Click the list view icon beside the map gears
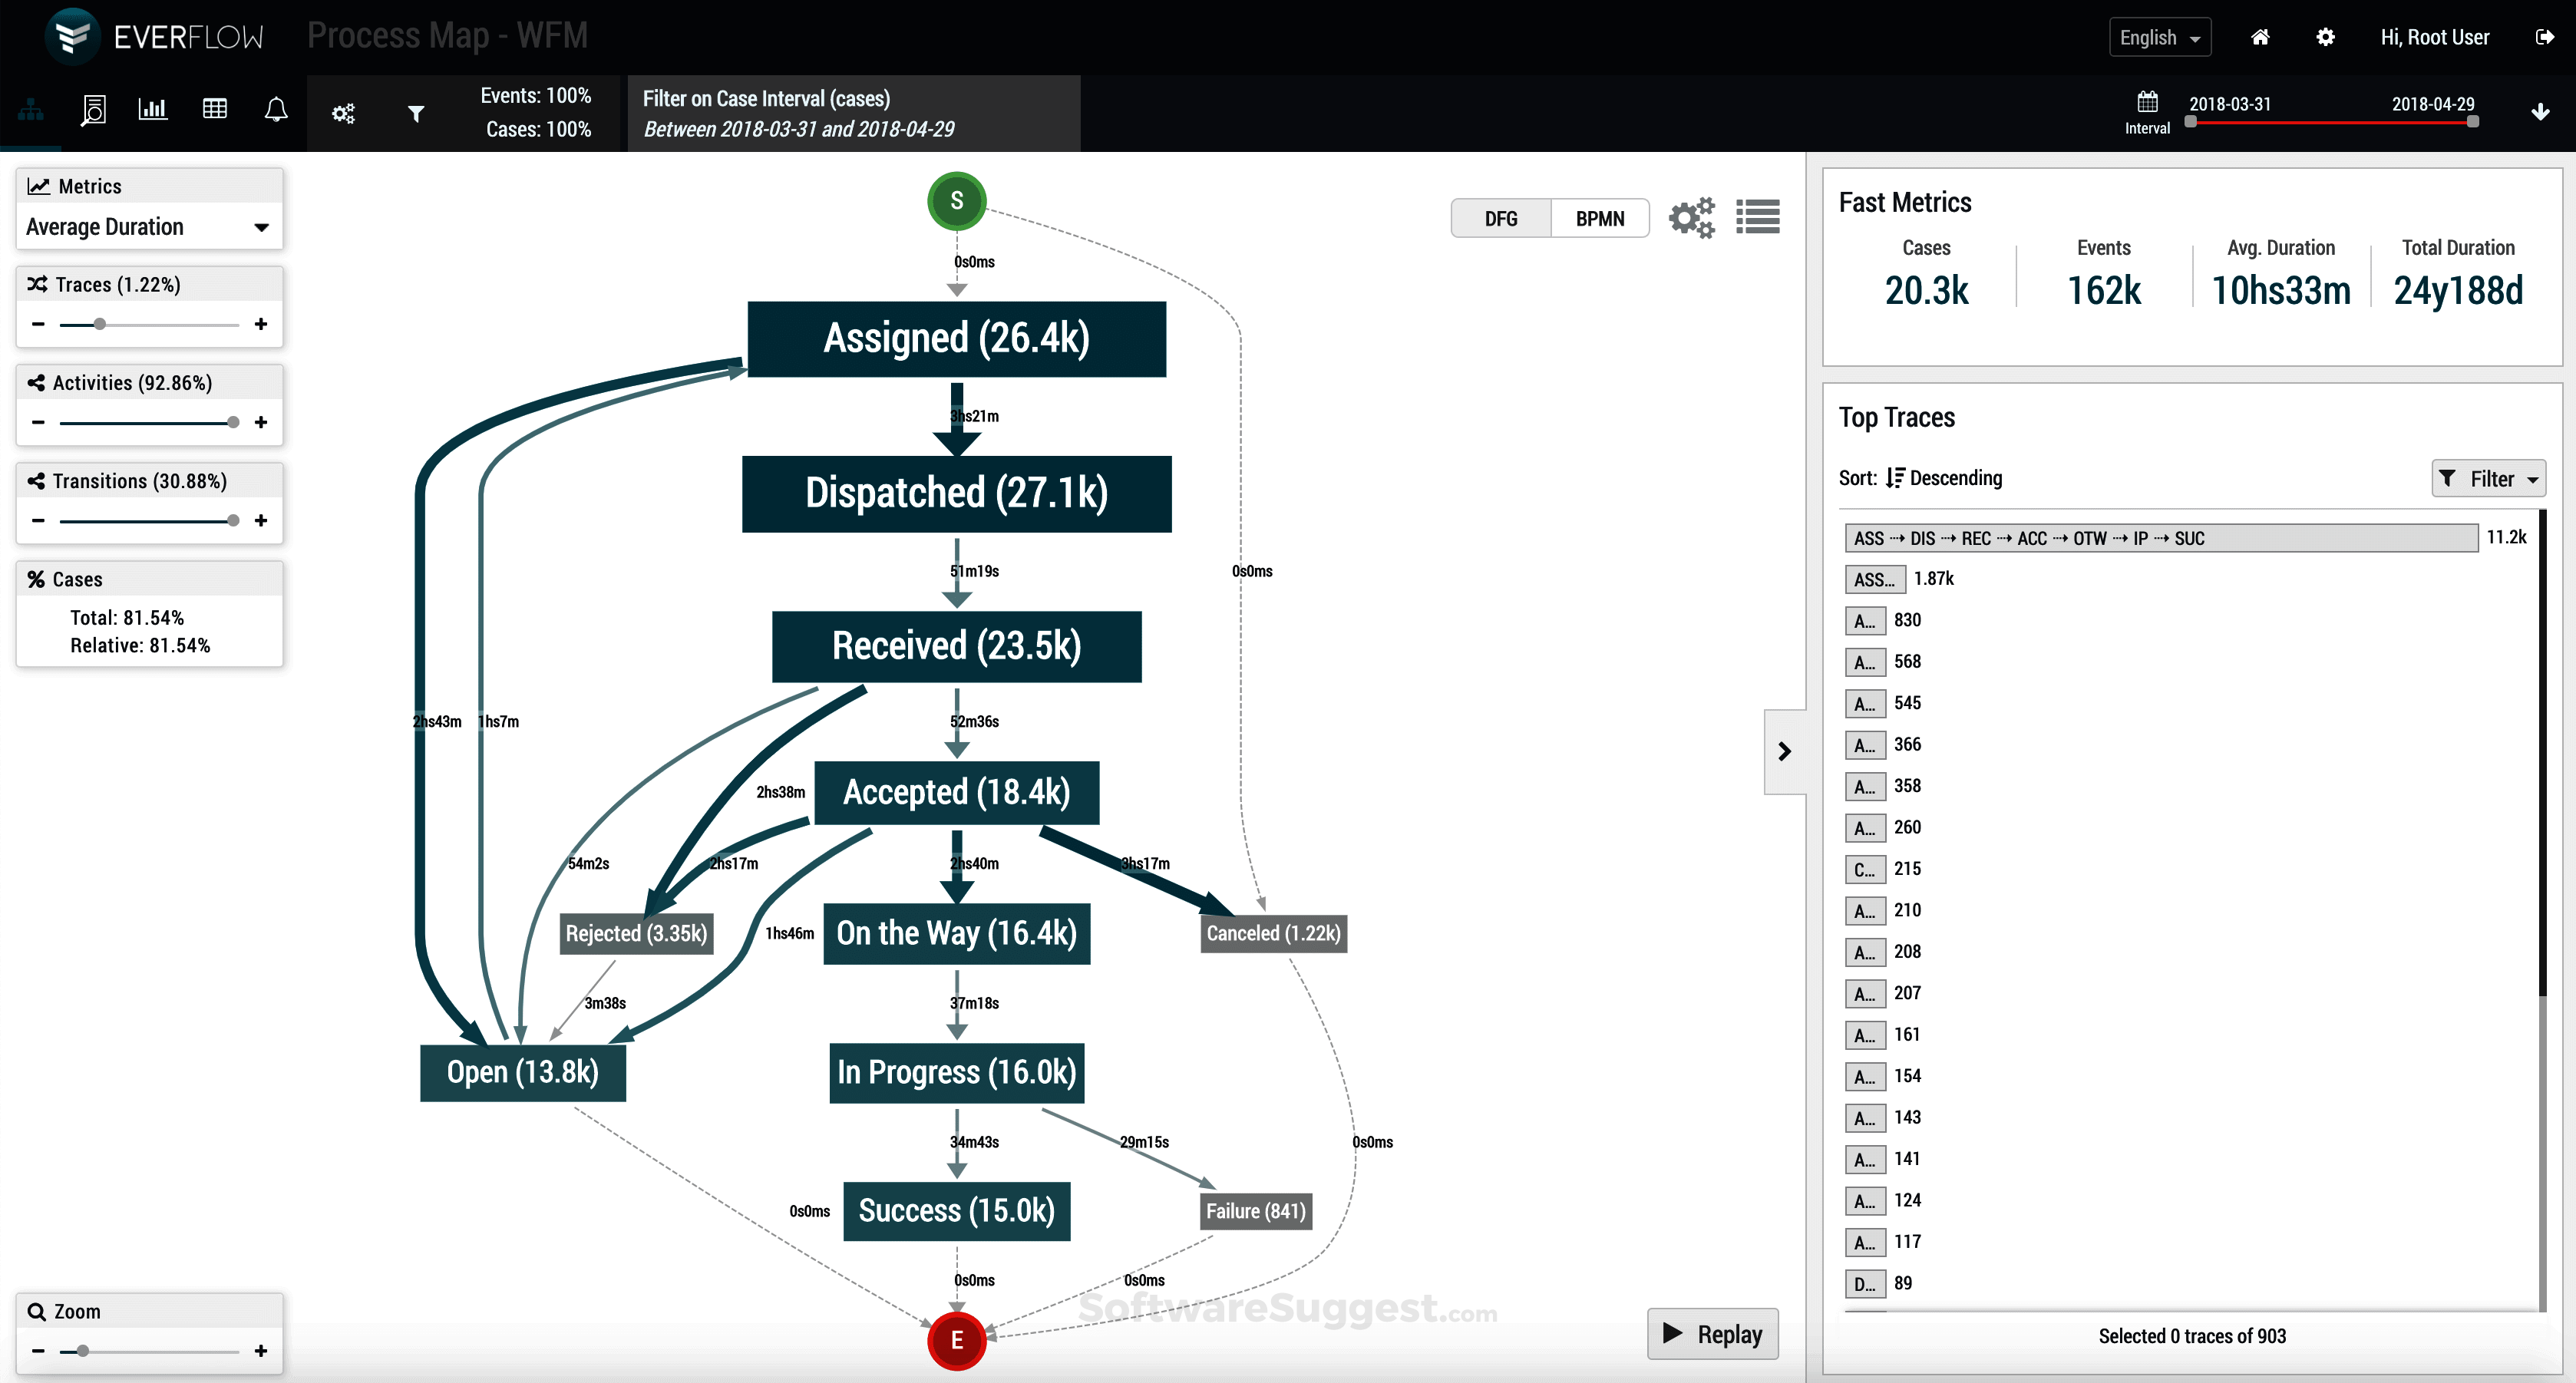 1758,217
